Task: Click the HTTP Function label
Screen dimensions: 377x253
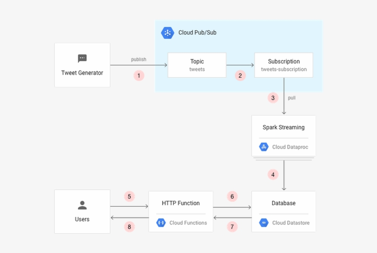Action: coord(181,203)
